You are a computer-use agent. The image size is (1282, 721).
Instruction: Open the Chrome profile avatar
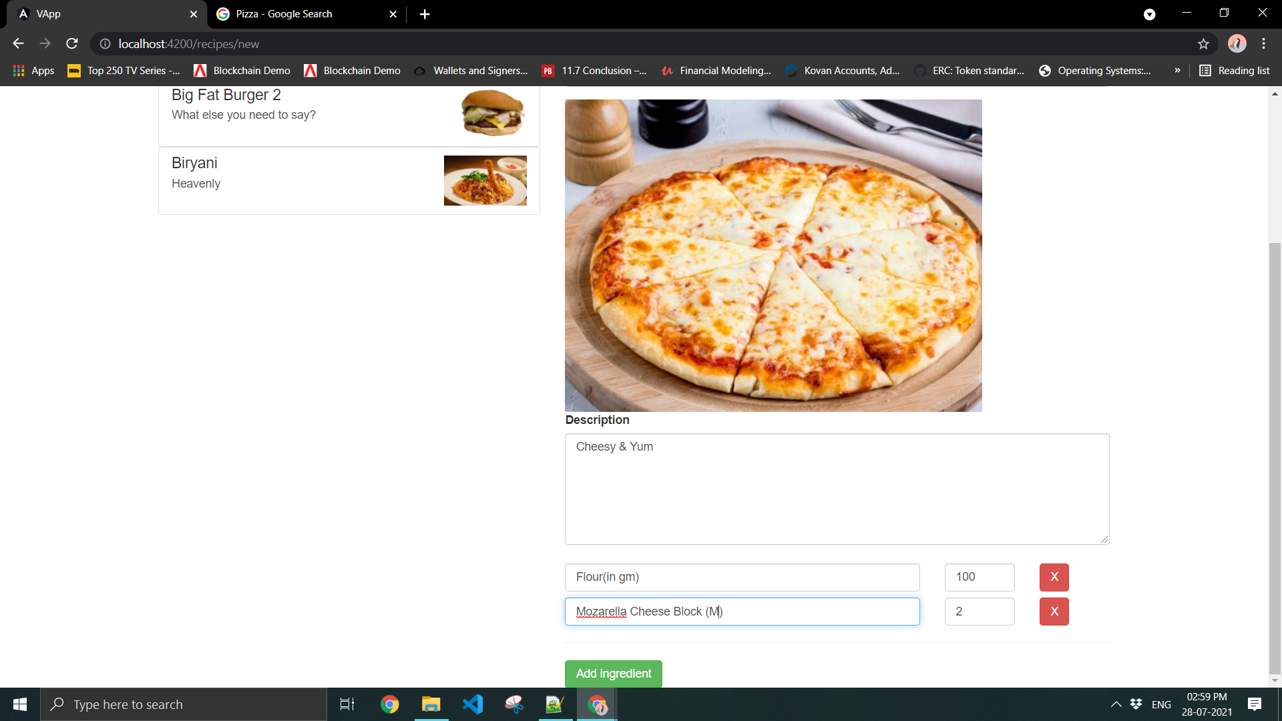tap(1237, 43)
